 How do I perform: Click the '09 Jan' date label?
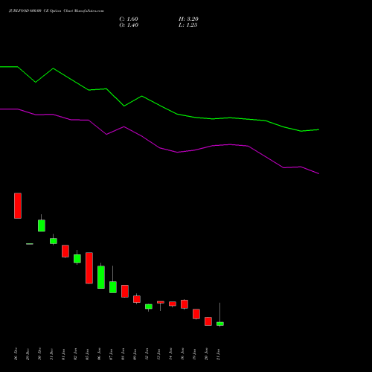click(x=135, y=354)
